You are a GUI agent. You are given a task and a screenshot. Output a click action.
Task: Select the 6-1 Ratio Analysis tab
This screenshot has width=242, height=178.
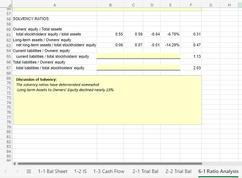coord(219,171)
